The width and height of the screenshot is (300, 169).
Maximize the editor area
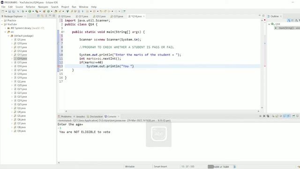[263, 15]
